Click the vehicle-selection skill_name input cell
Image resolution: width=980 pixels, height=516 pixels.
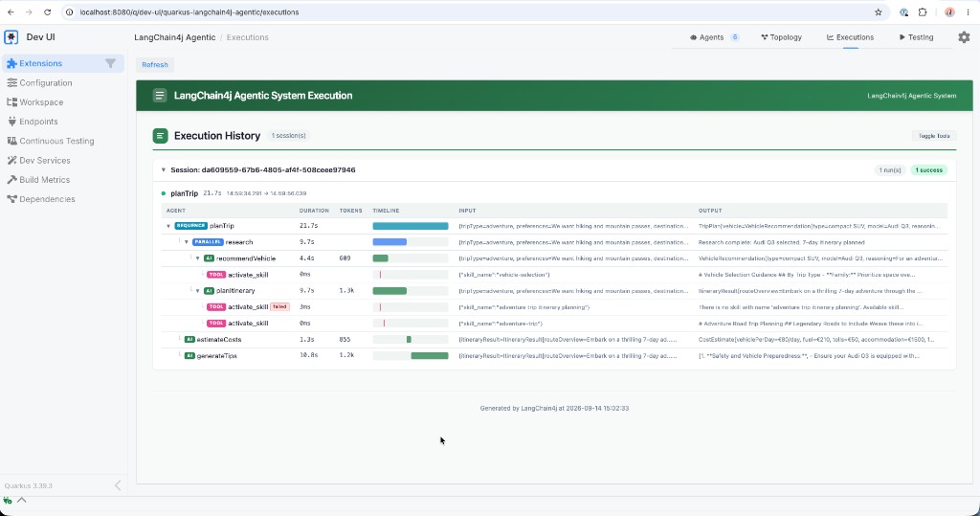click(x=503, y=275)
